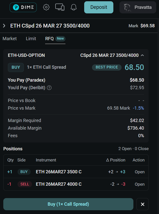Click the Dime logo
This screenshot has width=159, height=214.
23,7
